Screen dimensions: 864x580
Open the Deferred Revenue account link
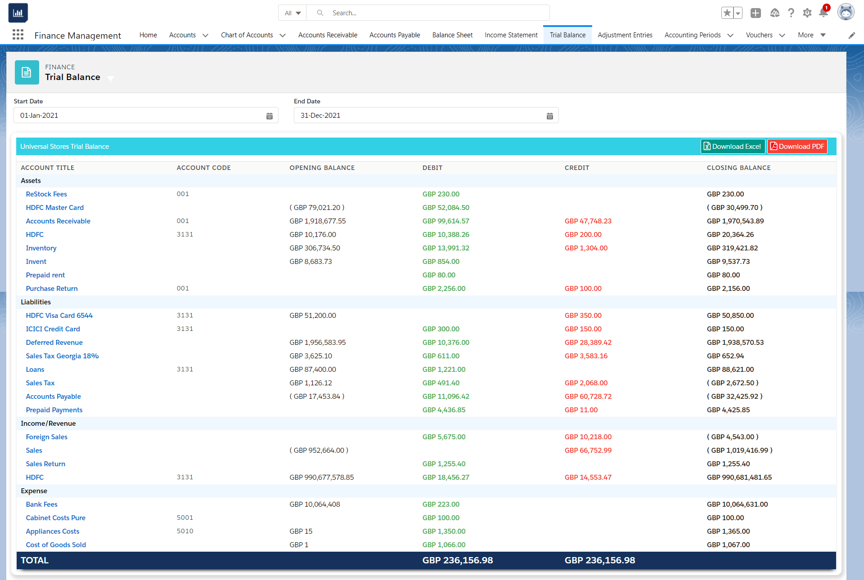pyautogui.click(x=54, y=343)
